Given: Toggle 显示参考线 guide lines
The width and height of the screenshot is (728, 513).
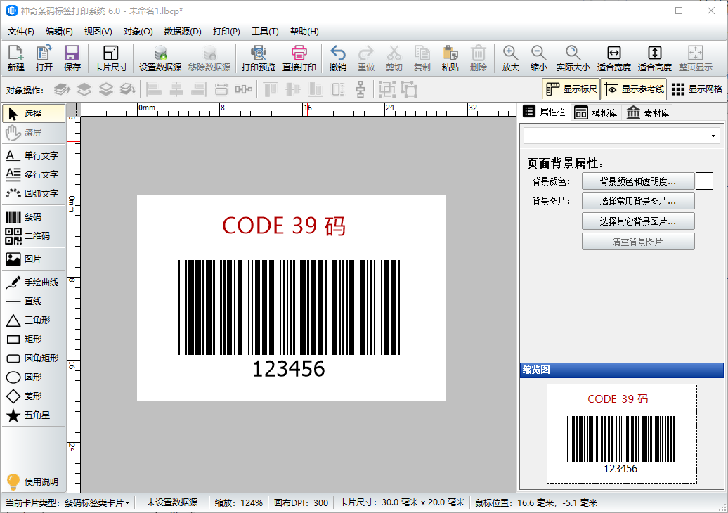Looking at the screenshot, I should 634,89.
